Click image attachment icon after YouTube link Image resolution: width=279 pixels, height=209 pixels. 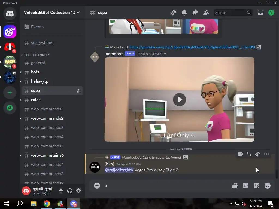coord(259,47)
